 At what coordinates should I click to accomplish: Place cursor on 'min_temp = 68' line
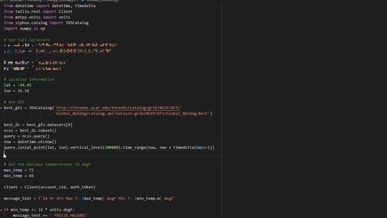19,176
